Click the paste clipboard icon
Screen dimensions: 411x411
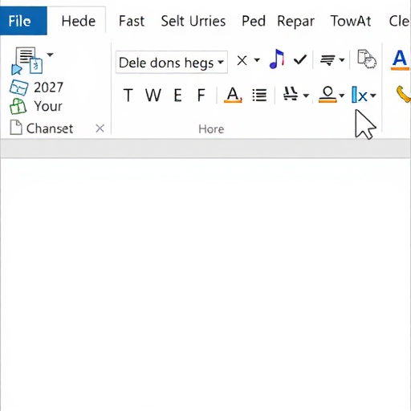click(26, 61)
